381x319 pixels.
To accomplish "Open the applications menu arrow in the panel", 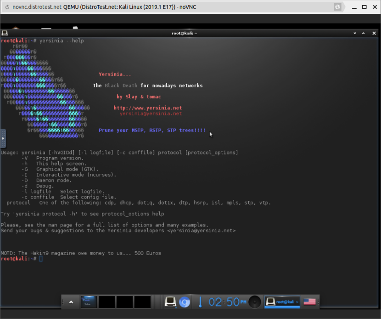I will (x=71, y=302).
